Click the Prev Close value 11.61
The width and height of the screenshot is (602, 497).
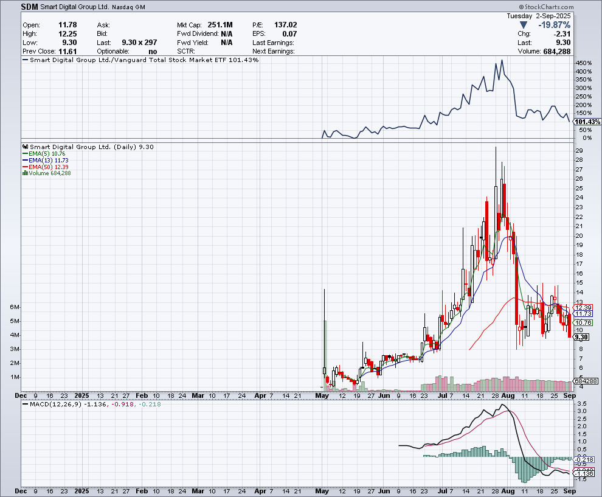click(x=67, y=52)
